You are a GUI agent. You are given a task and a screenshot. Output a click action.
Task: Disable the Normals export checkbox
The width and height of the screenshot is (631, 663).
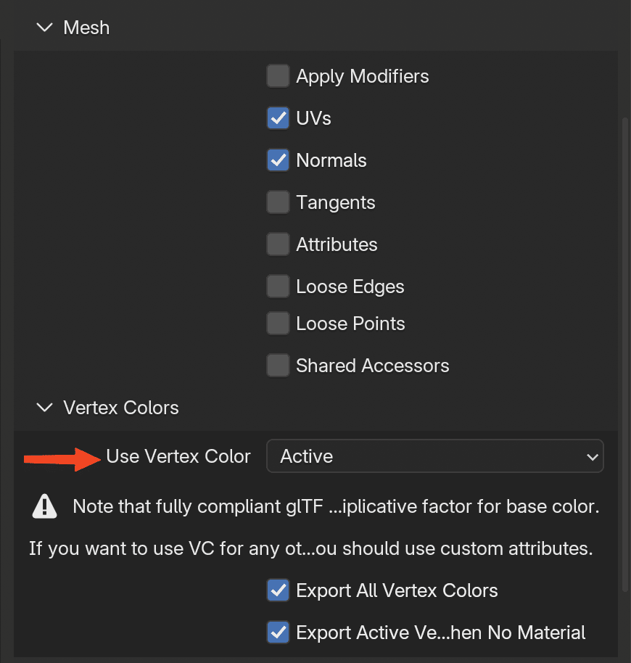(x=278, y=160)
